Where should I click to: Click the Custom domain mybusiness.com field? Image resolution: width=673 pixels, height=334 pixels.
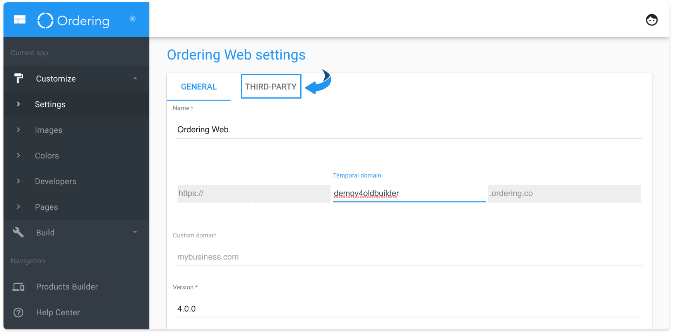[409, 257]
